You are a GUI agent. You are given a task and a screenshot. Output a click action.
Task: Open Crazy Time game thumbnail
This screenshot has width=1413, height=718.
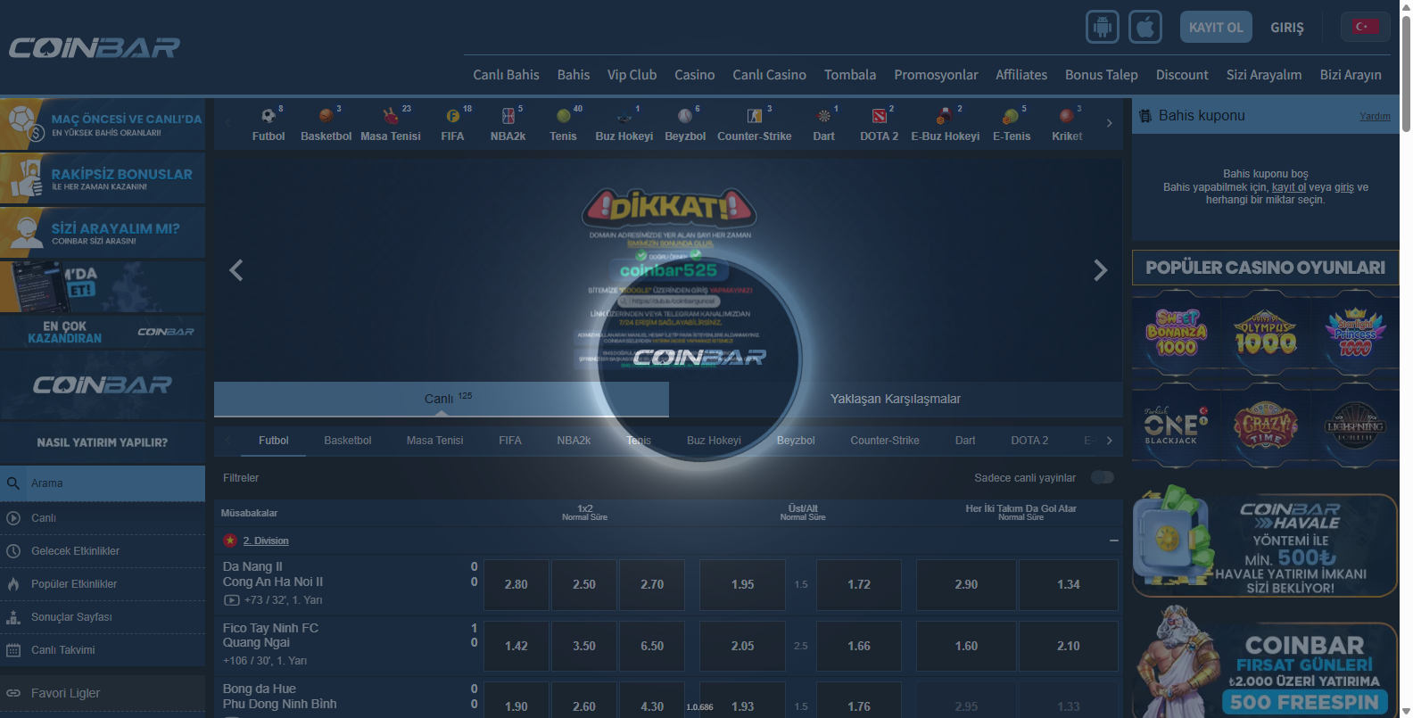tap(1265, 426)
